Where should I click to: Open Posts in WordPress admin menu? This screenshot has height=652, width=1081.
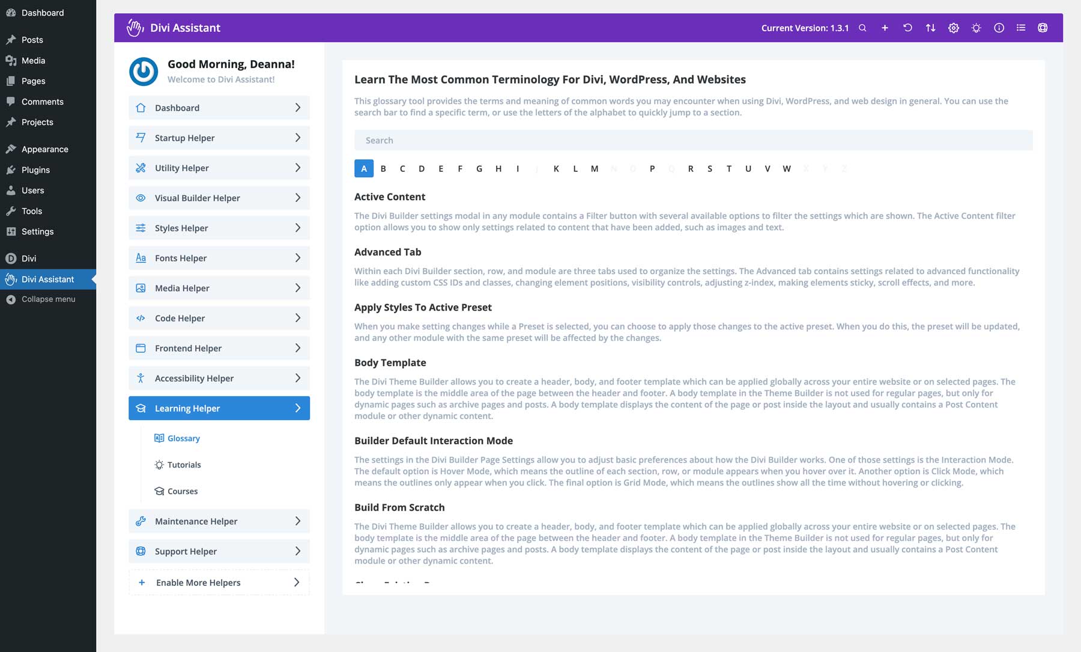pyautogui.click(x=48, y=40)
